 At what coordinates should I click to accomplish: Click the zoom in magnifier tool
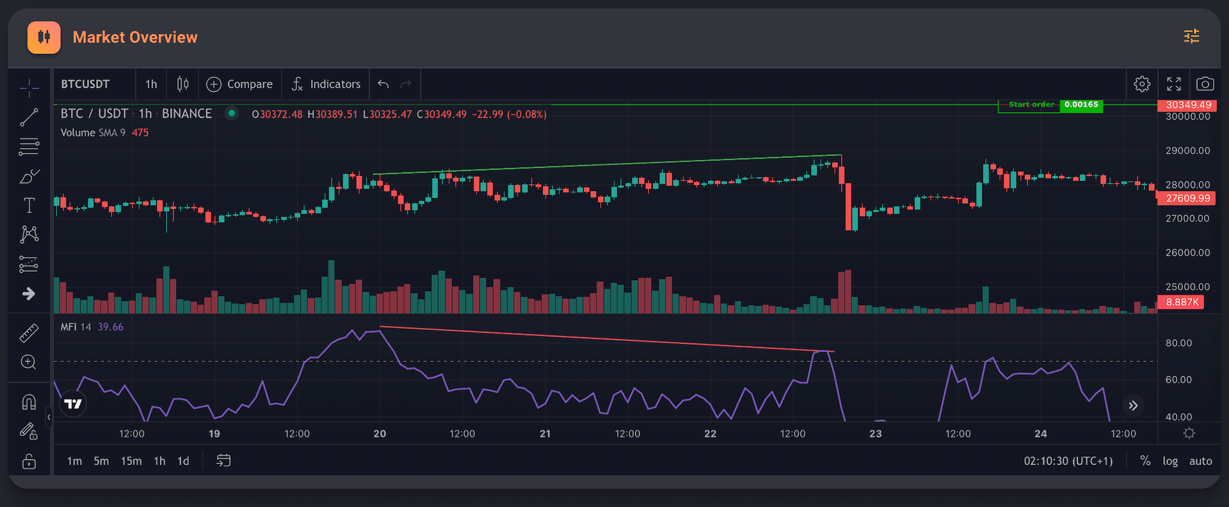pos(29,362)
